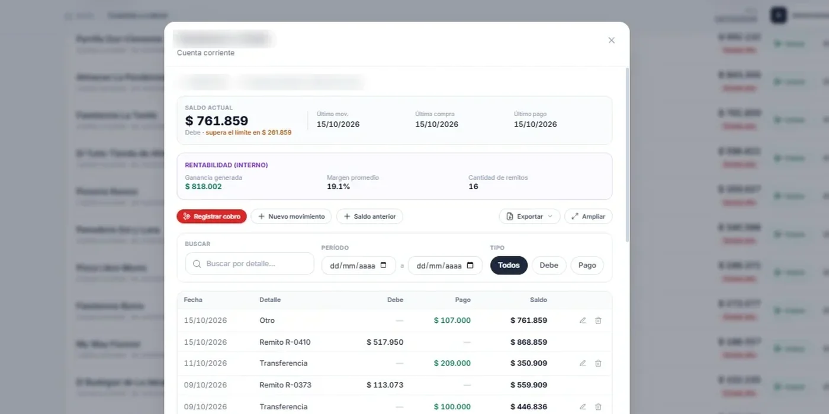Click the Última compra date '15/10/2026'
829x414 pixels.
[x=436, y=124]
